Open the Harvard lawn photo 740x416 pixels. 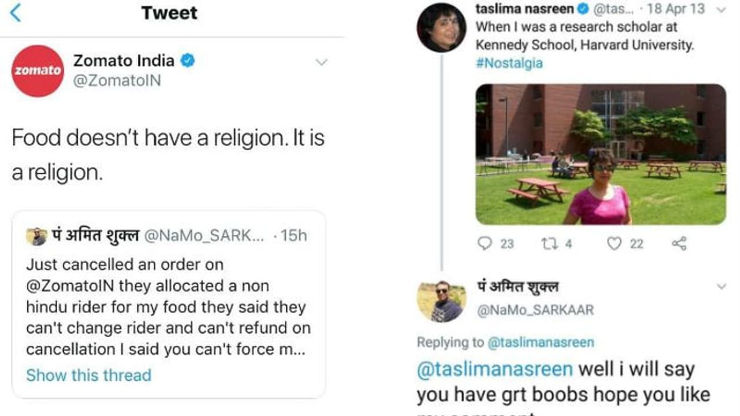pyautogui.click(x=600, y=154)
